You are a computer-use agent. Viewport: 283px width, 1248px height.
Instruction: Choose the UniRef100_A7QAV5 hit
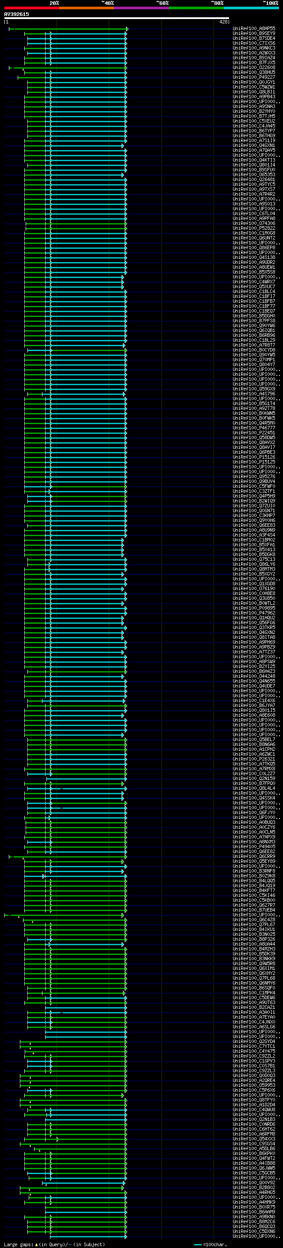(x=254, y=150)
